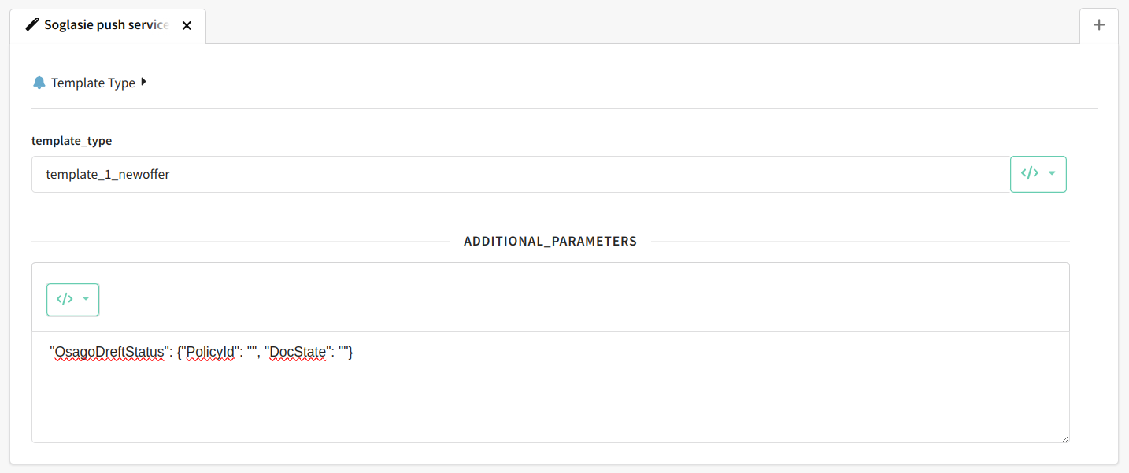The image size is (1129, 473).
Task: Open the caret dropdown beside template_type code button
Action: (x=1052, y=173)
